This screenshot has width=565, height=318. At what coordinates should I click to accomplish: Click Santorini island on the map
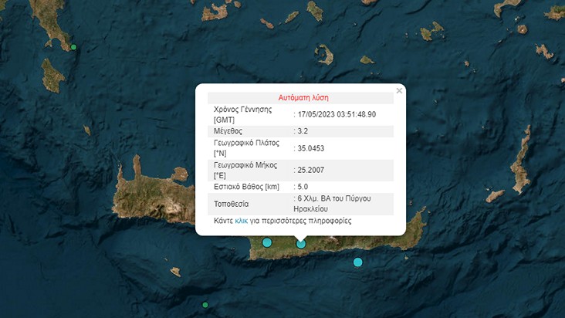click(x=324, y=56)
